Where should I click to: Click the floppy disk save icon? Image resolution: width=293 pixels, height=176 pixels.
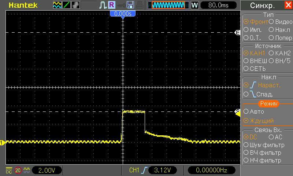(x=130, y=5)
